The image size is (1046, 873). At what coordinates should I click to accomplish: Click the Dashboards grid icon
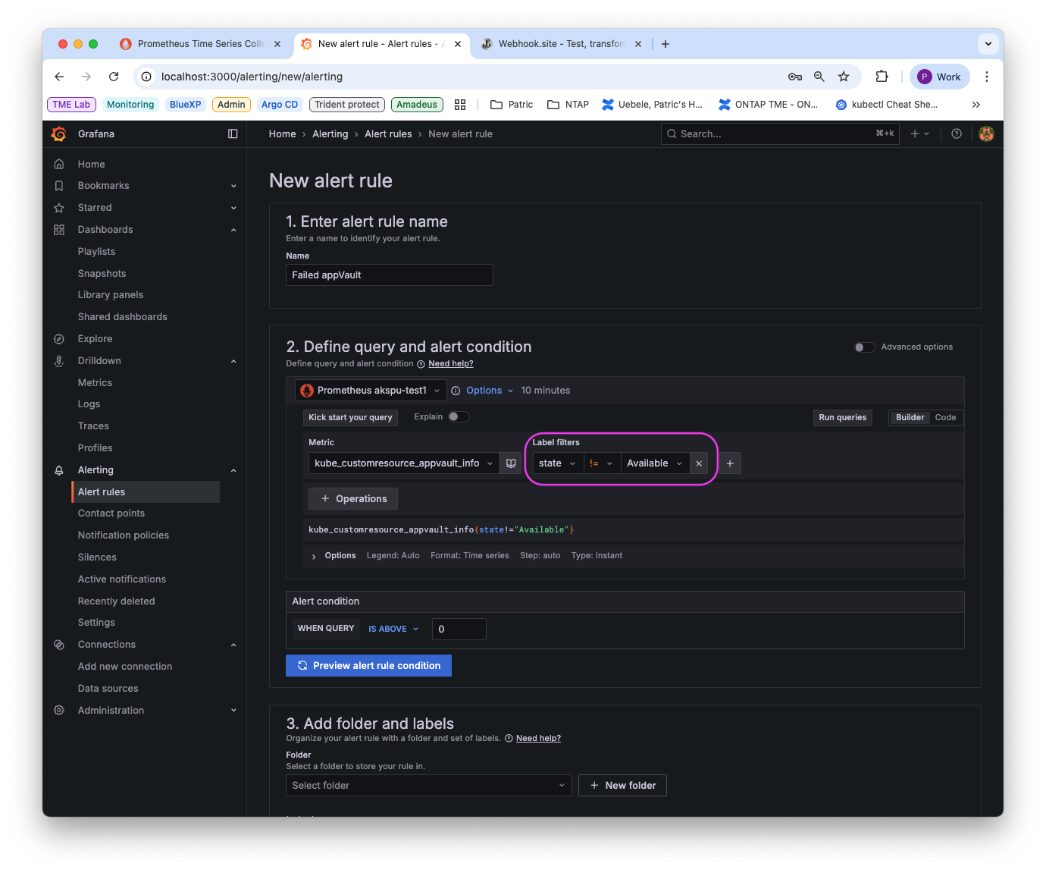coord(59,230)
